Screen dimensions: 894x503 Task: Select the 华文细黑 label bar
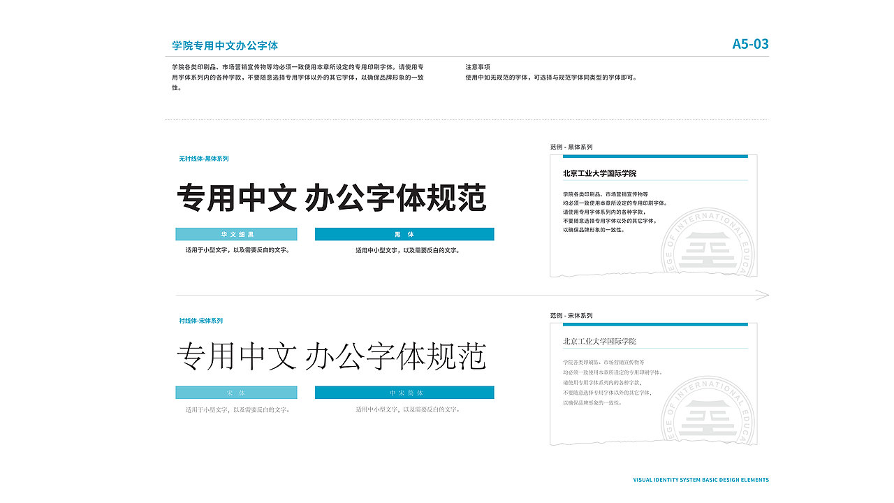(237, 234)
